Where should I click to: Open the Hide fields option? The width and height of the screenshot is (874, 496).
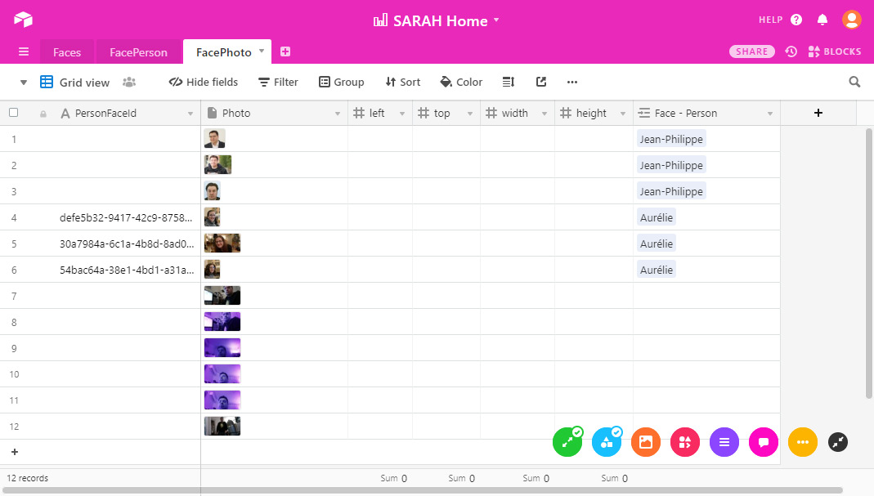coord(204,82)
